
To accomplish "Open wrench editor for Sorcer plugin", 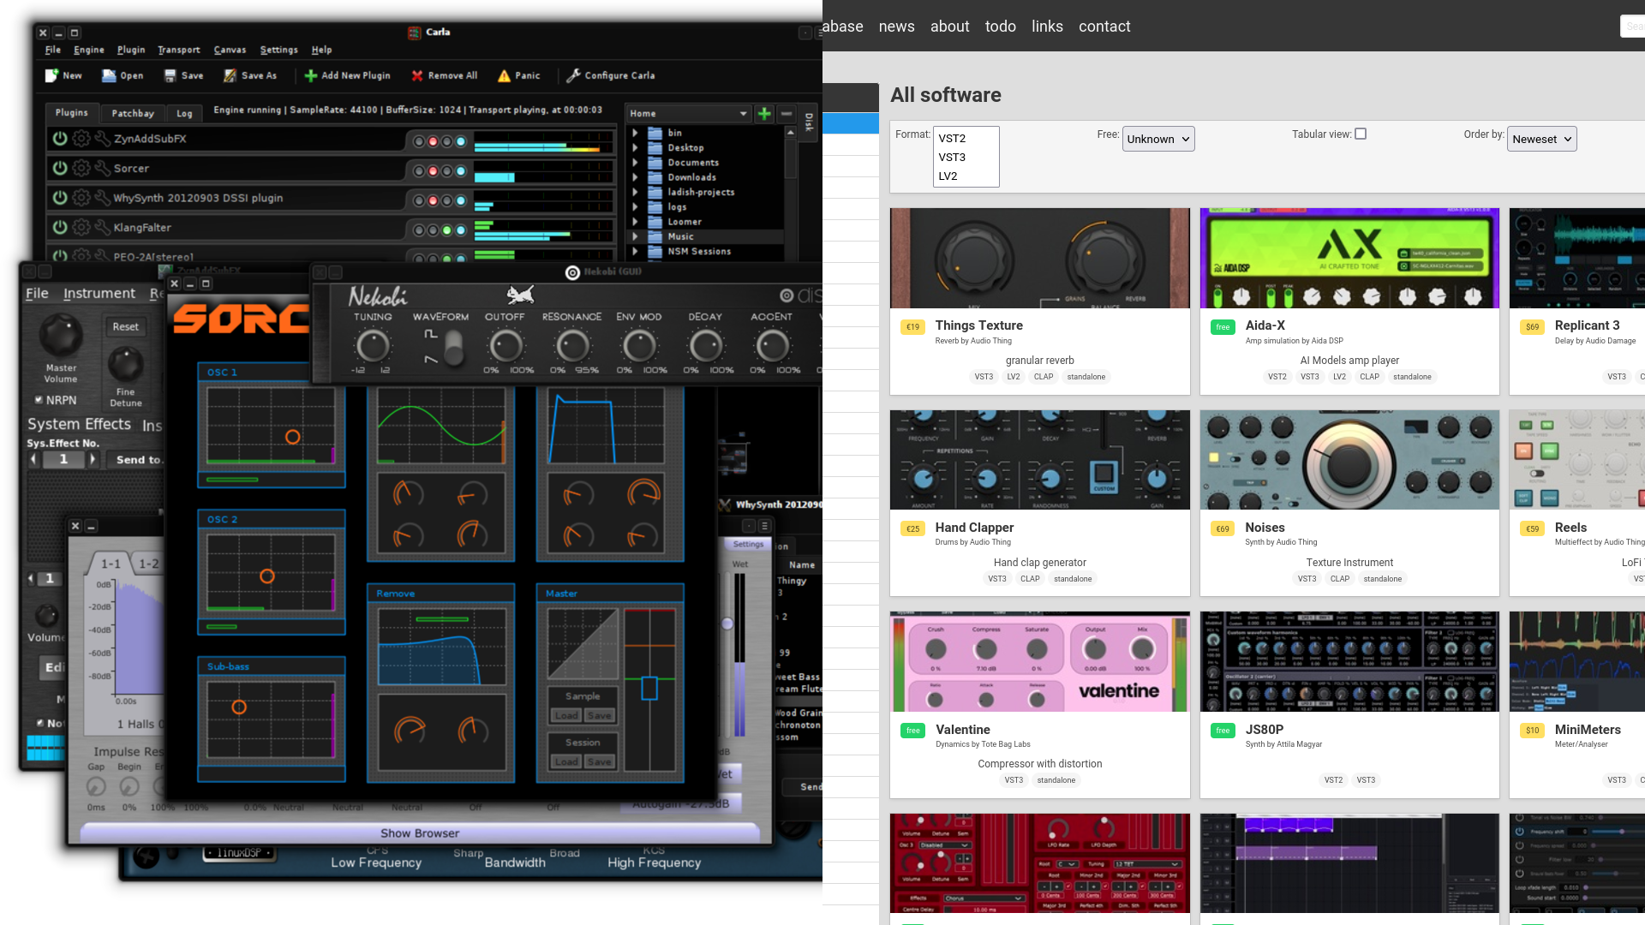I will 103,169.
